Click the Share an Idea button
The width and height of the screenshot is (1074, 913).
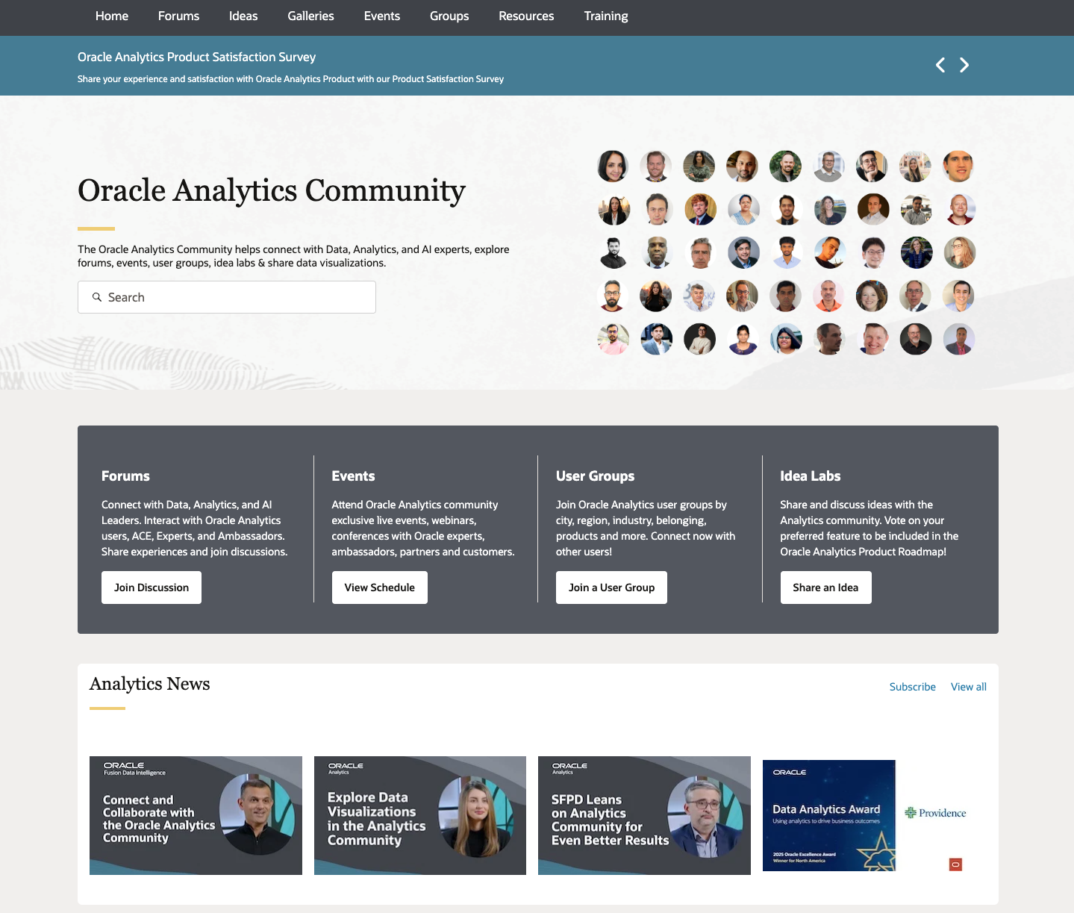[x=825, y=588]
